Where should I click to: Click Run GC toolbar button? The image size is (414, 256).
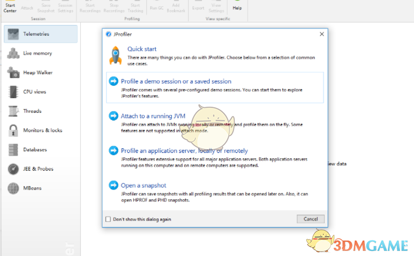point(157,7)
